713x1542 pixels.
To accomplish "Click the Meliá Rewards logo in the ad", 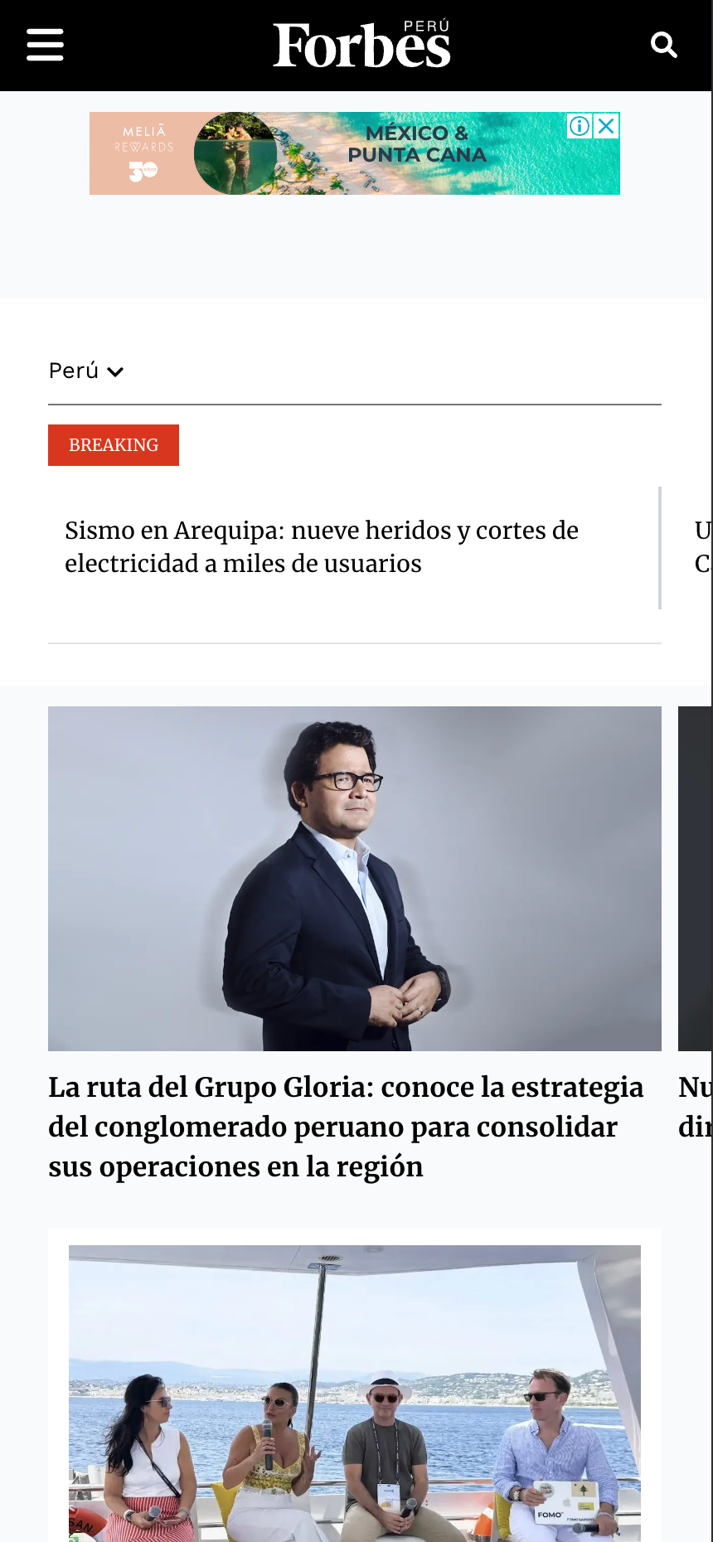I will point(144,153).
